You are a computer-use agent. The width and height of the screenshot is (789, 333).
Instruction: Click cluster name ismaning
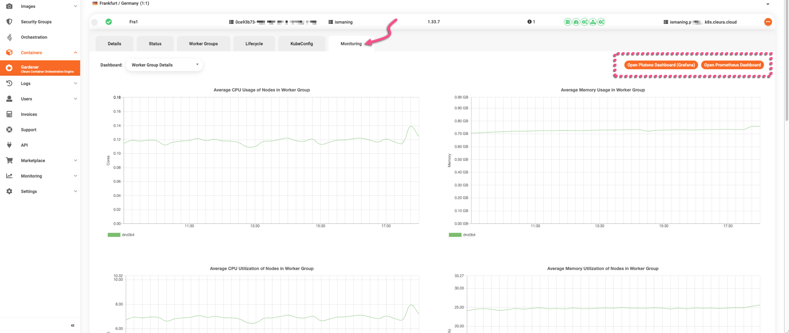click(344, 22)
